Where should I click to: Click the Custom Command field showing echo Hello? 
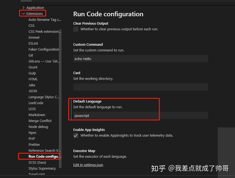[x=141, y=58]
